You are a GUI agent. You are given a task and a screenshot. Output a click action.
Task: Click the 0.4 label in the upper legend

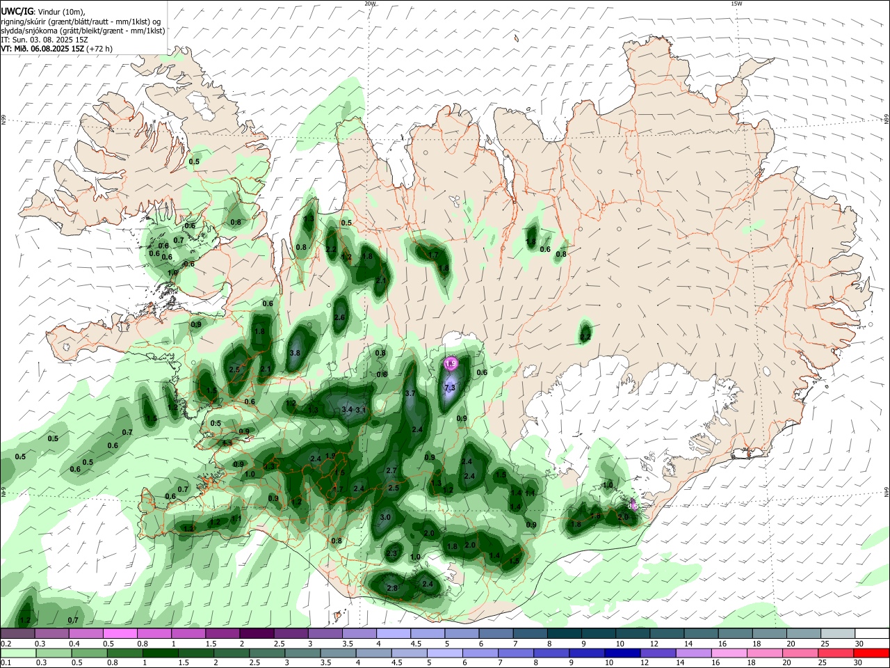point(74,644)
